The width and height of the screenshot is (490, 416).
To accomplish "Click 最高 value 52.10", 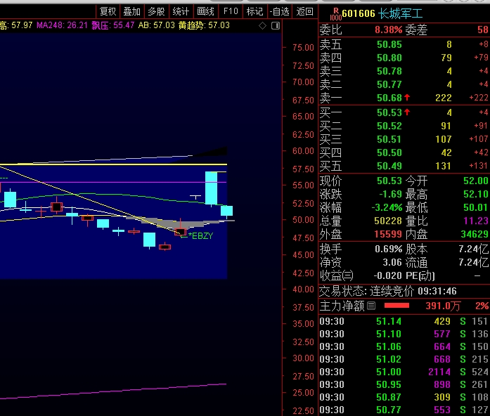I will 476,194.
